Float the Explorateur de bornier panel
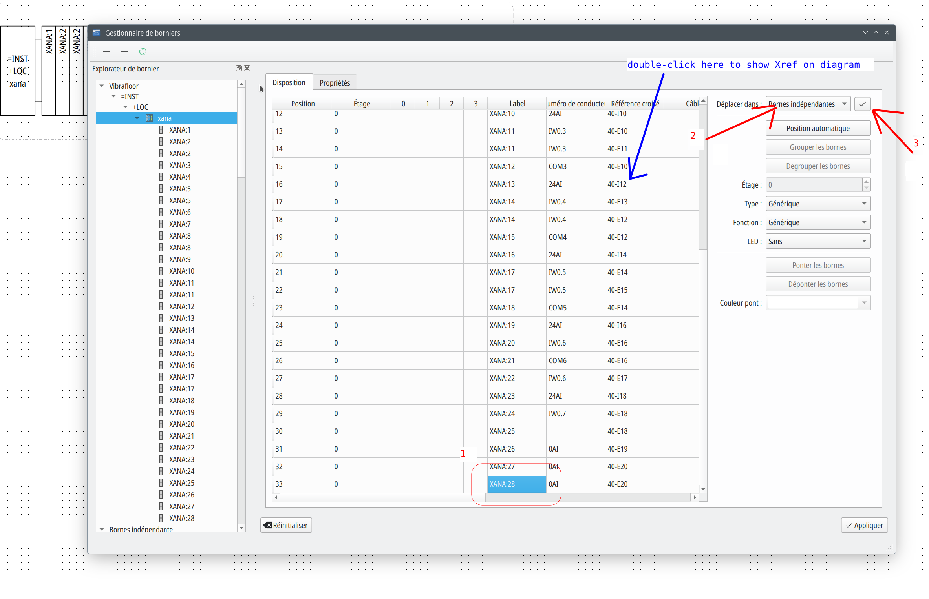This screenshot has width=929, height=599. coord(238,68)
